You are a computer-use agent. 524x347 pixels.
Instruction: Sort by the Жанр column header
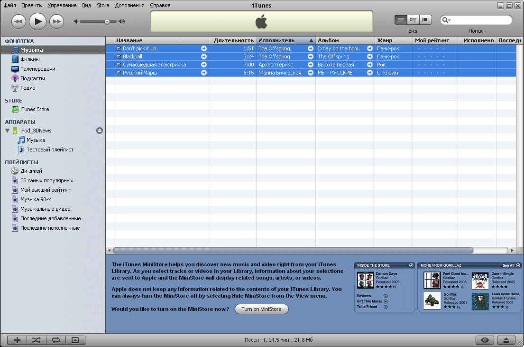pos(394,40)
